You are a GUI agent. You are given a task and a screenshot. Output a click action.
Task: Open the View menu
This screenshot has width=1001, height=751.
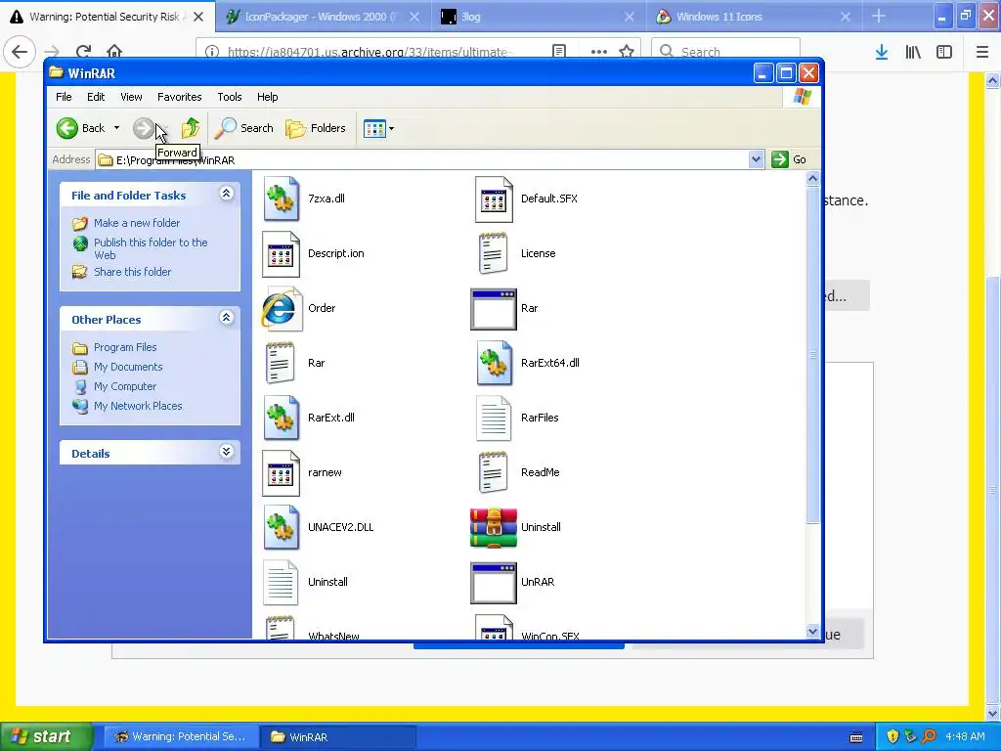[131, 97]
